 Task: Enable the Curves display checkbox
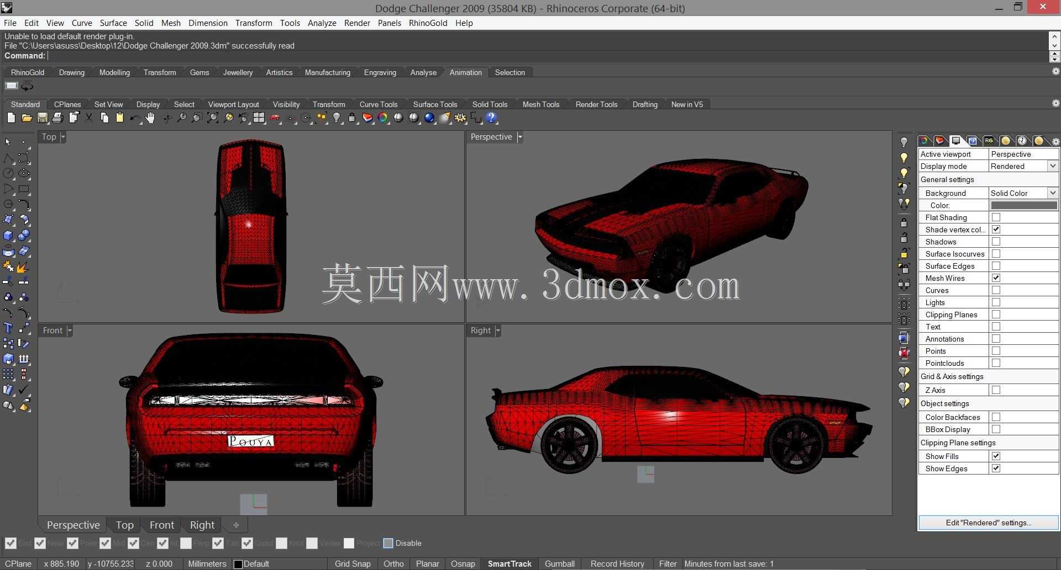996,290
